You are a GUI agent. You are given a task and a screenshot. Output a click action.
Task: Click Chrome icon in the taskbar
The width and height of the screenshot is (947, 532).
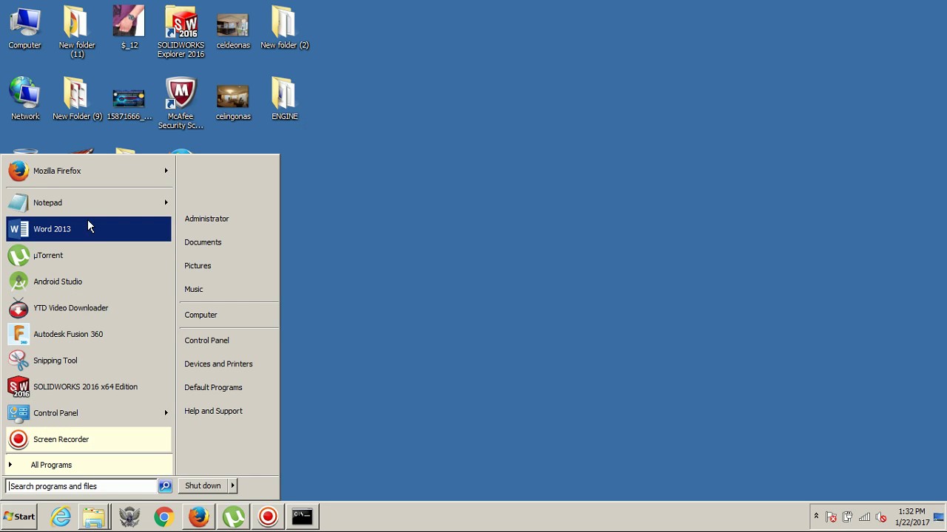[164, 516]
